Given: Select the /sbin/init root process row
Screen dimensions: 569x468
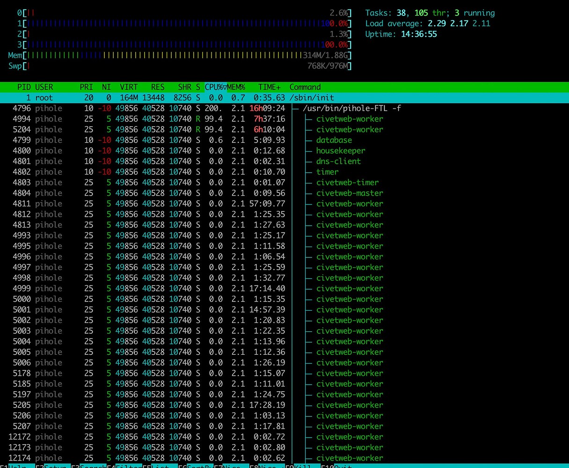Looking at the screenshot, I should 187,97.
